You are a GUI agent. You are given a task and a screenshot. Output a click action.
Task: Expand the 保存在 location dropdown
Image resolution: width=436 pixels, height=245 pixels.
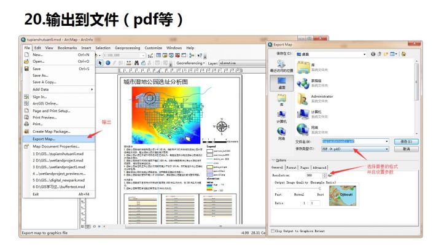click(331, 54)
